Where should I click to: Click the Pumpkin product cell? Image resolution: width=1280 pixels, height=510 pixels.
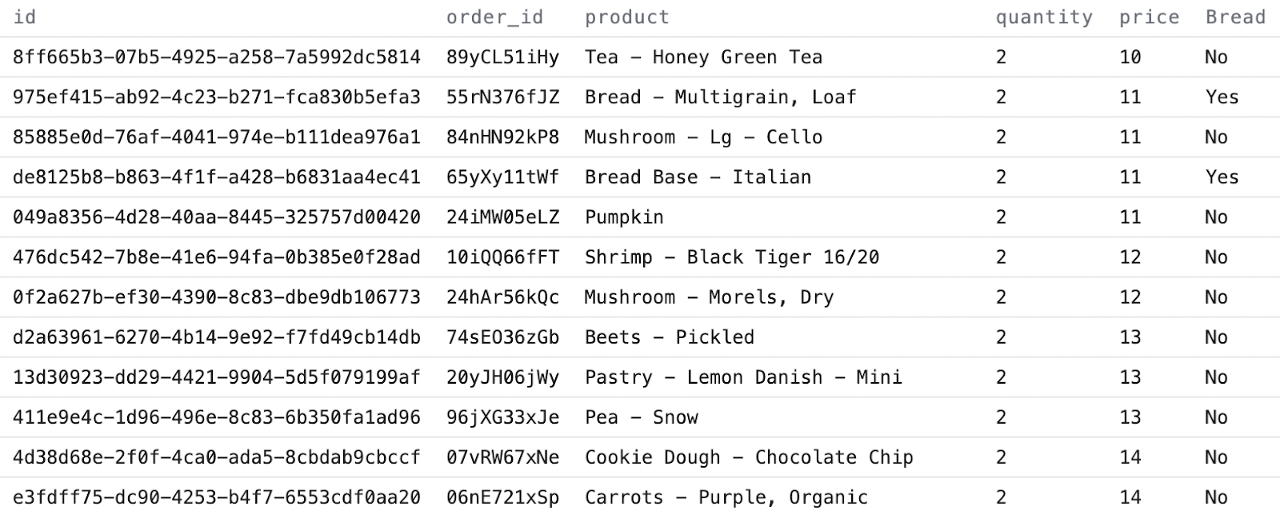(x=624, y=217)
